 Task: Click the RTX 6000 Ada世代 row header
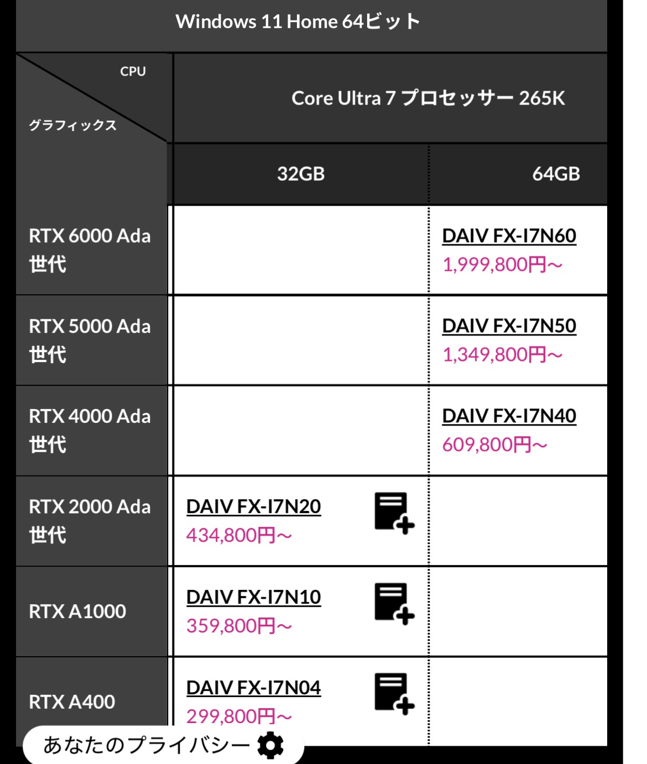[x=90, y=250]
